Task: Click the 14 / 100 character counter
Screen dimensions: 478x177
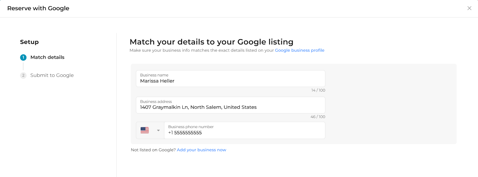Action: point(318,90)
